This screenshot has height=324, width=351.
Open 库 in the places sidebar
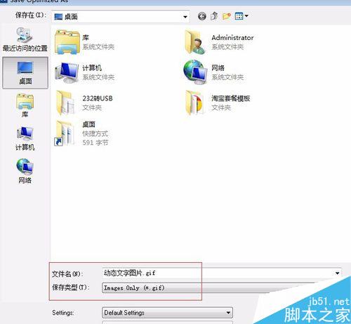pyautogui.click(x=25, y=105)
